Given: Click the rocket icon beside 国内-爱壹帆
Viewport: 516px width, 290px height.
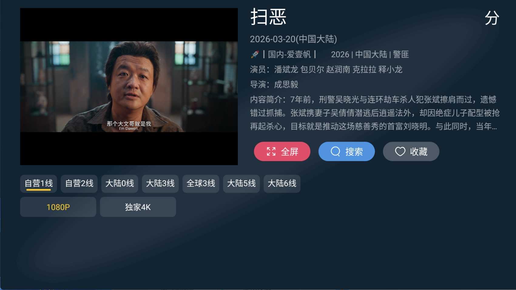Looking at the screenshot, I should 255,55.
